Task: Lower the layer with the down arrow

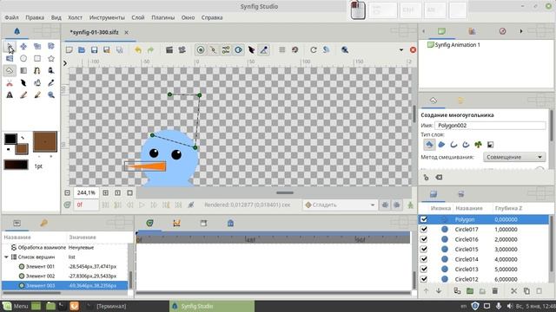Action: [x=439, y=291]
